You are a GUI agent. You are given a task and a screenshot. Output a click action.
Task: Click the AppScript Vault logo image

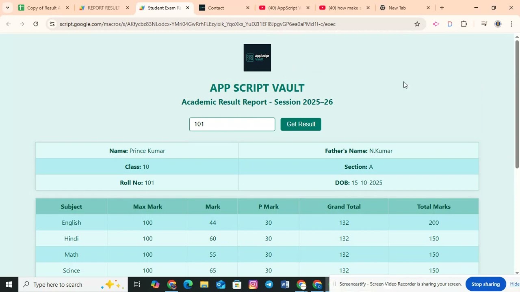point(257,58)
